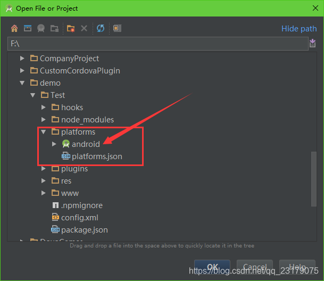Expand the hooks folder
This screenshot has width=324, height=281.
coord(44,108)
